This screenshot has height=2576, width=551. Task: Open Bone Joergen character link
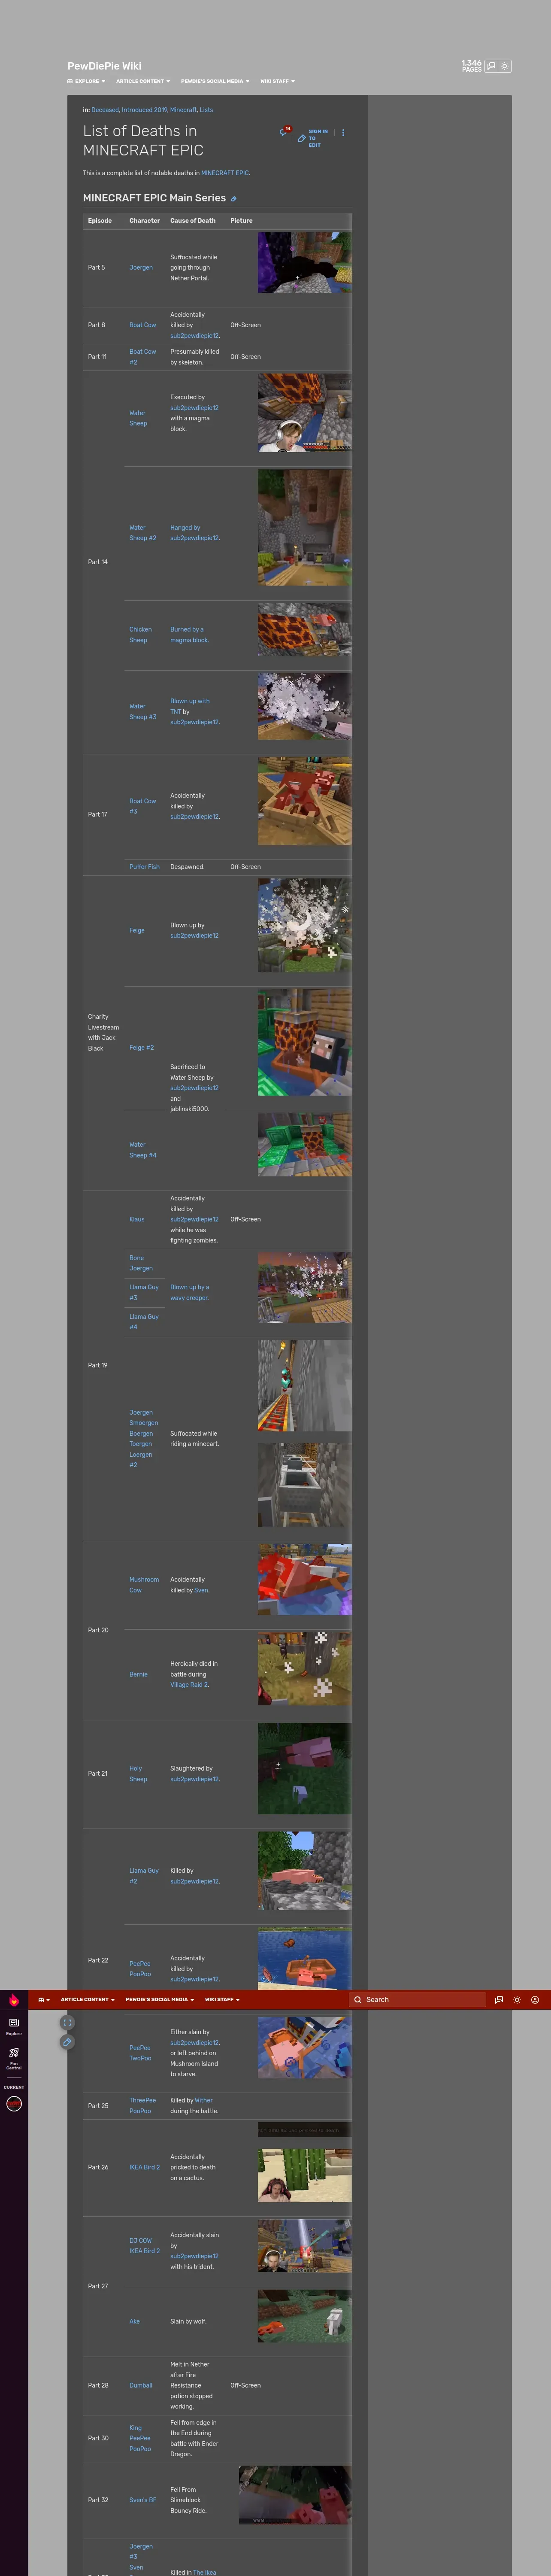(x=141, y=1263)
